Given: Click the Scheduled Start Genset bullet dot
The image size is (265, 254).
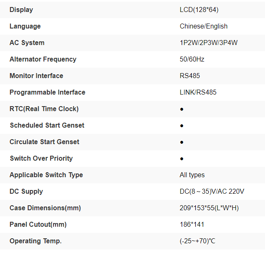Looking at the screenshot, I should click(x=182, y=126).
